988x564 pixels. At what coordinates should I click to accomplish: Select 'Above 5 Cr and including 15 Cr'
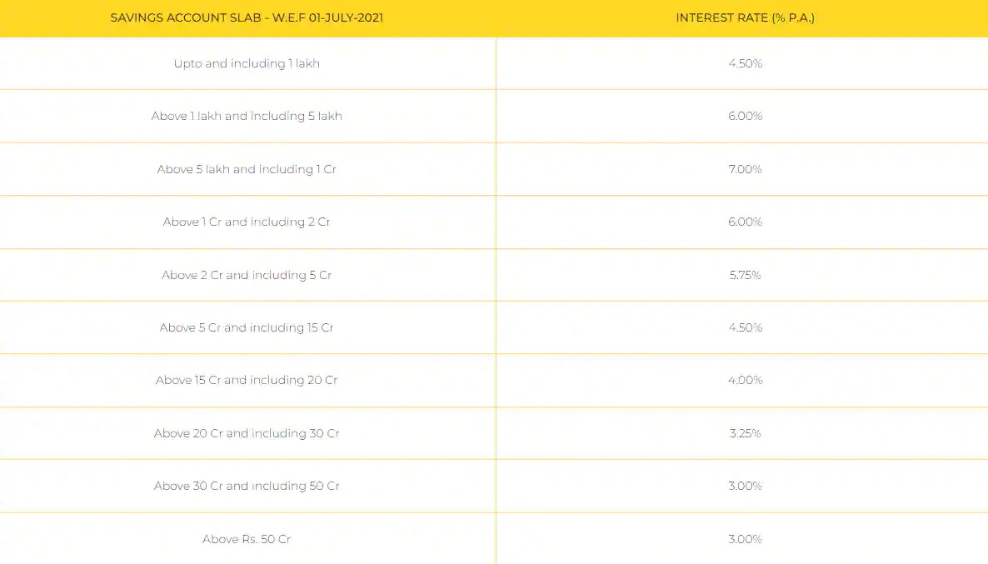coord(247,327)
